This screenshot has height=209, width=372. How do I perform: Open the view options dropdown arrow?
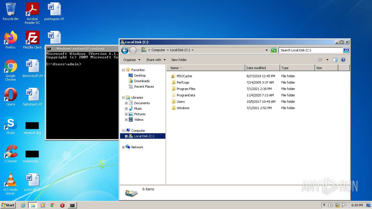tap(327, 60)
